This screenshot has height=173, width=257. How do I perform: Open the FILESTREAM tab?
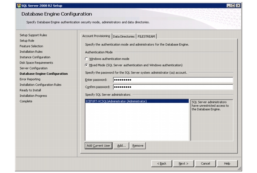point(146,36)
